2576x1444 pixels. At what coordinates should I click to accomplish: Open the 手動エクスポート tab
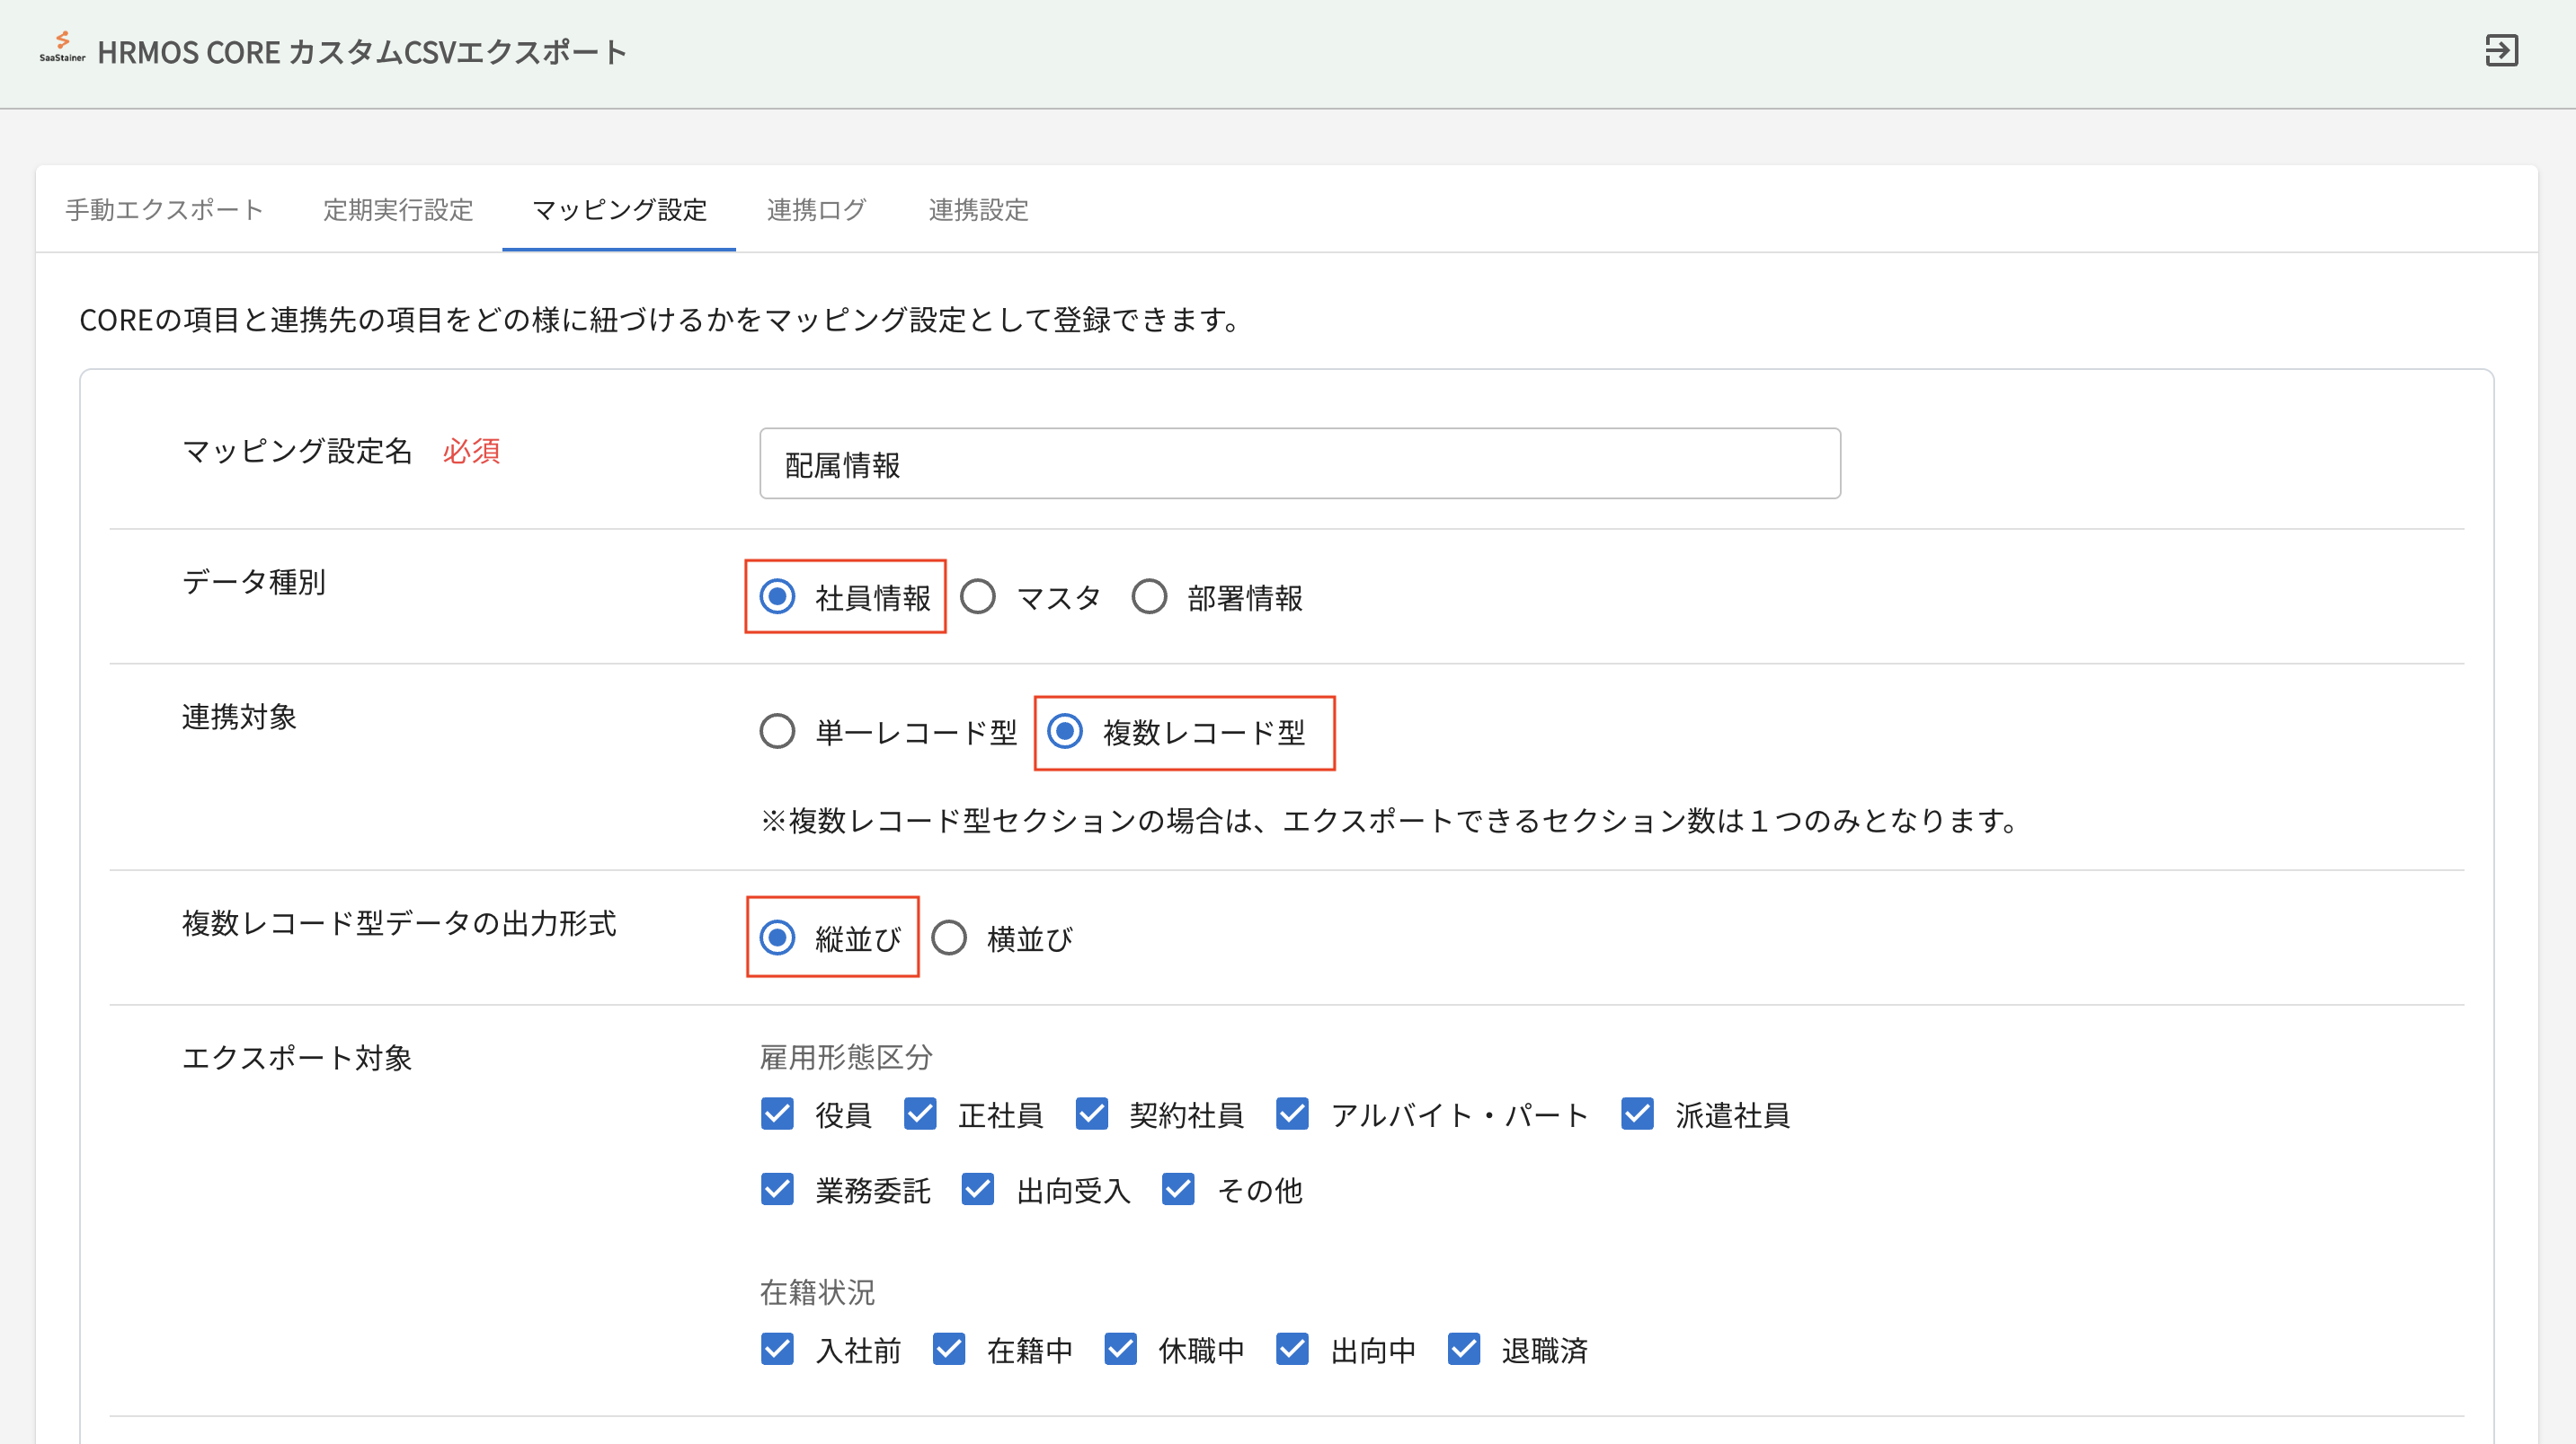coord(164,210)
